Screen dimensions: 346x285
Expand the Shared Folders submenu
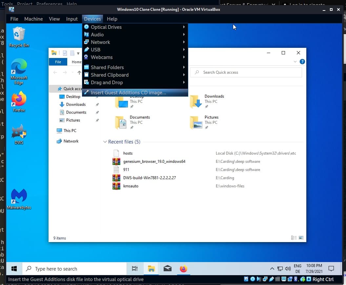(x=135, y=67)
